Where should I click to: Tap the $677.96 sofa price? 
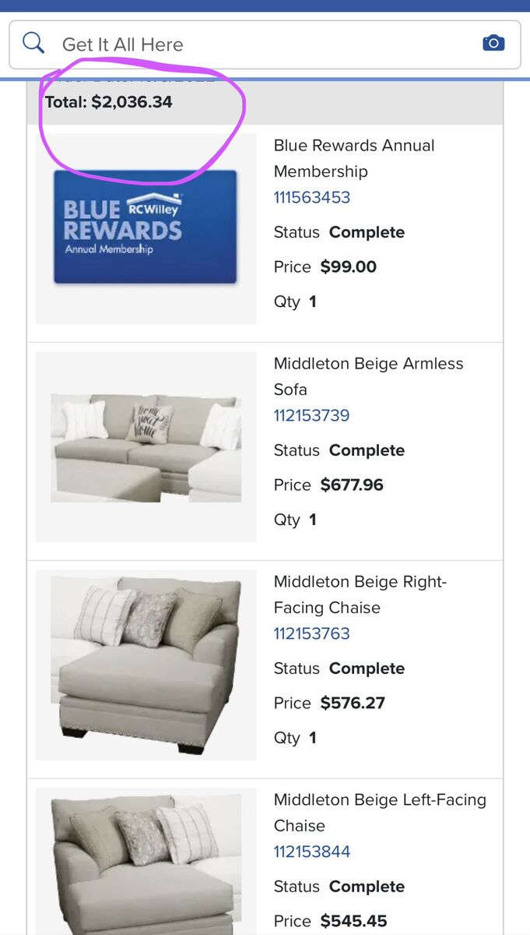tap(352, 485)
